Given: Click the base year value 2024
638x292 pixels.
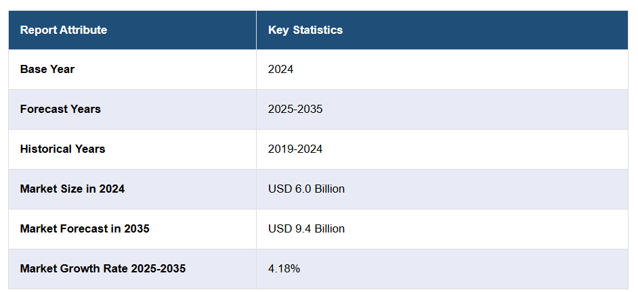Looking at the screenshot, I should (x=280, y=69).
